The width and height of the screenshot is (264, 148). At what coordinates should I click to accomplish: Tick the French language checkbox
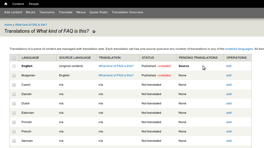pyautogui.click(x=14, y=132)
